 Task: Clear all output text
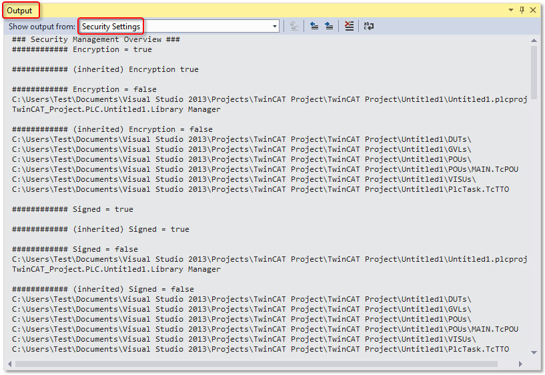tap(349, 26)
